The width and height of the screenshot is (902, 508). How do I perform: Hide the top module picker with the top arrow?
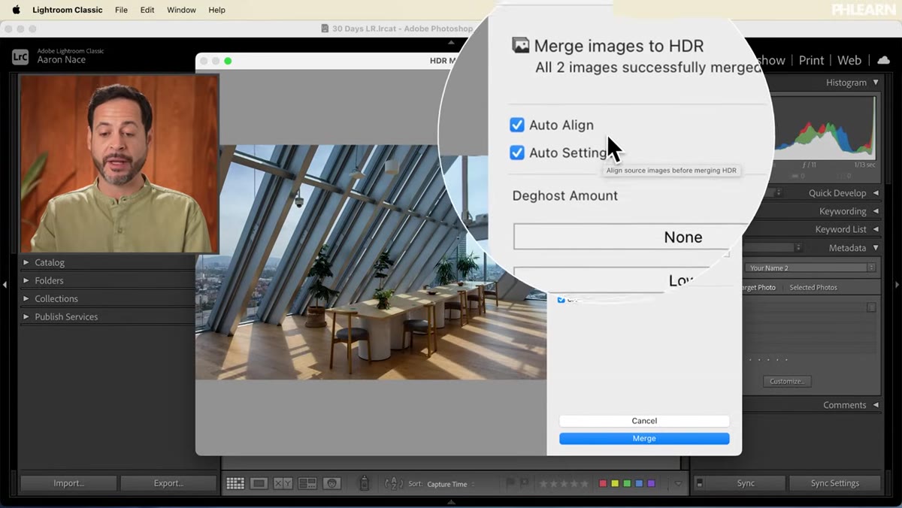coord(451,43)
